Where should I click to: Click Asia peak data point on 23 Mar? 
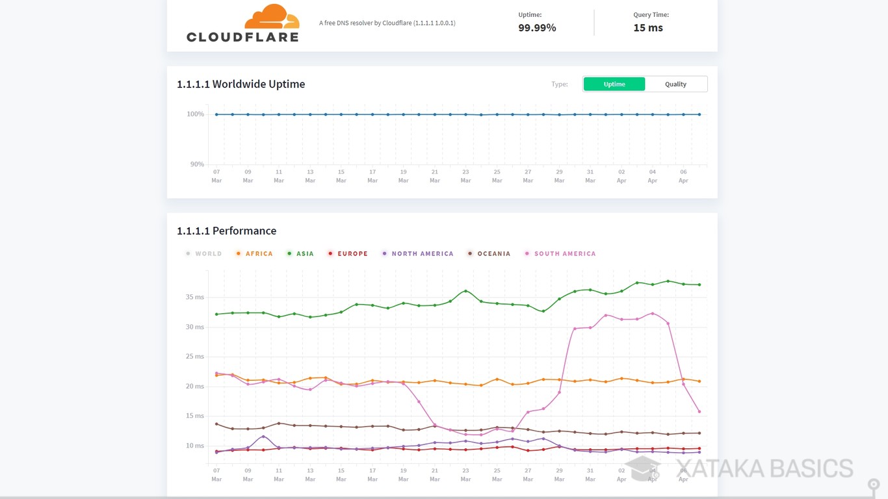[x=465, y=291]
